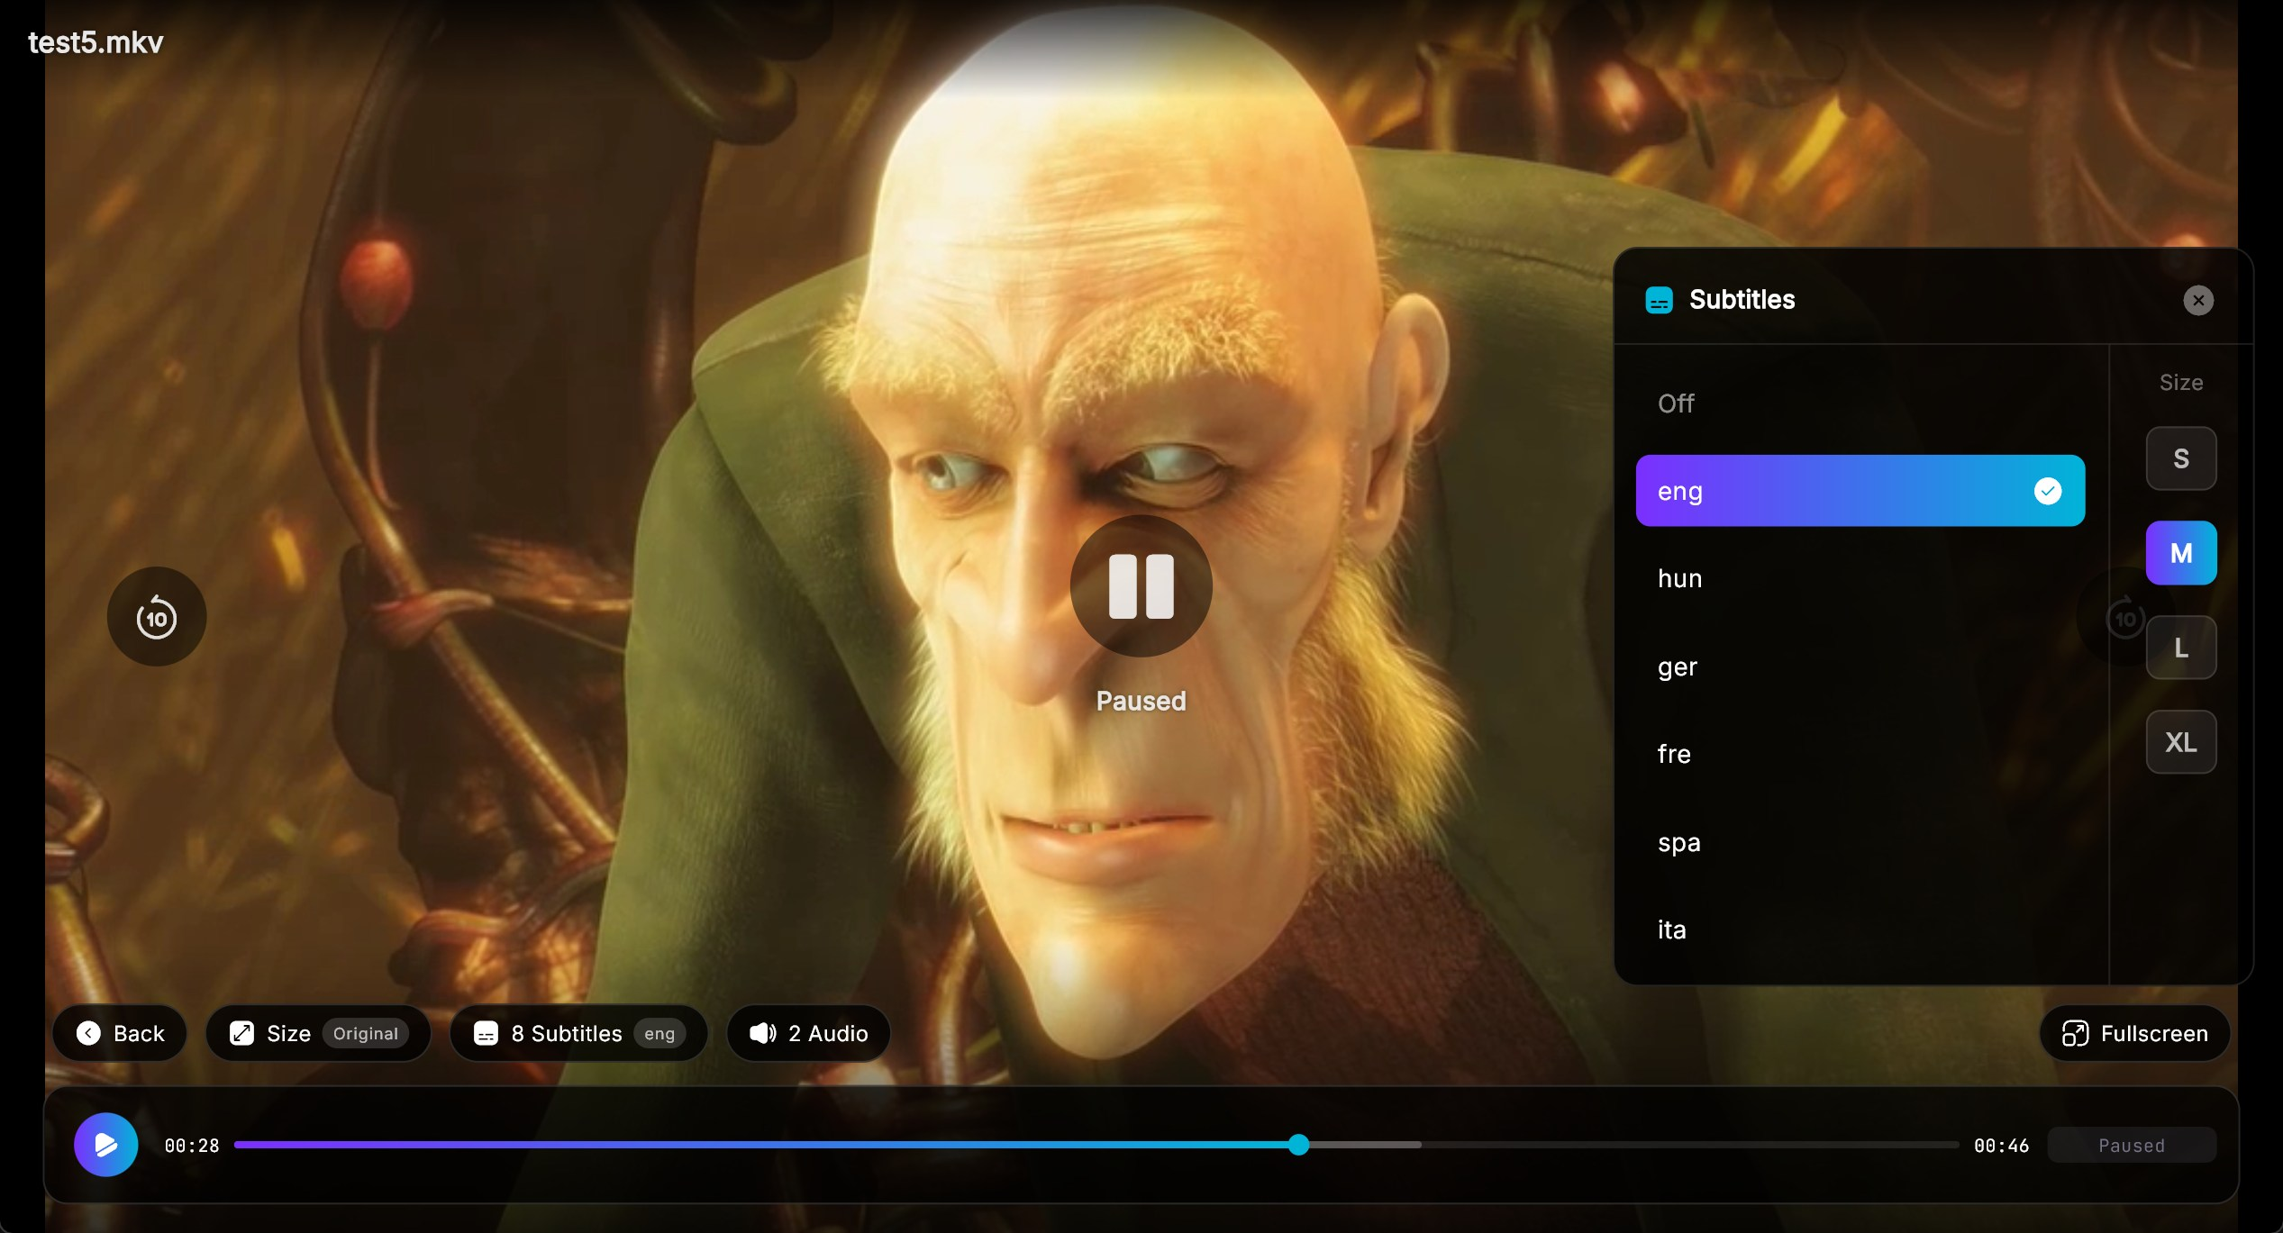The height and width of the screenshot is (1233, 2283).
Task: Click the Fullscreen icon
Action: (2076, 1033)
